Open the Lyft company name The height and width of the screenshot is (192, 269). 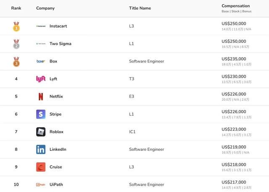tap(53, 79)
